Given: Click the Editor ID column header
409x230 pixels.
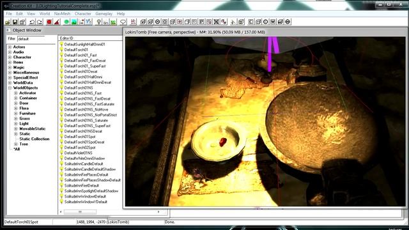Looking at the screenshot, I should tap(90, 38).
